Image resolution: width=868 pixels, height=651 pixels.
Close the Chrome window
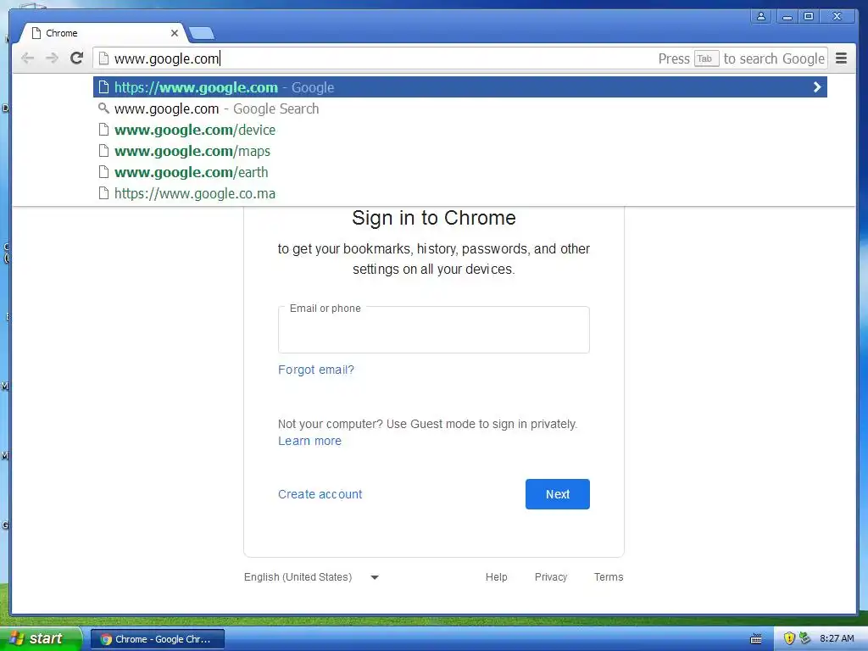(837, 16)
